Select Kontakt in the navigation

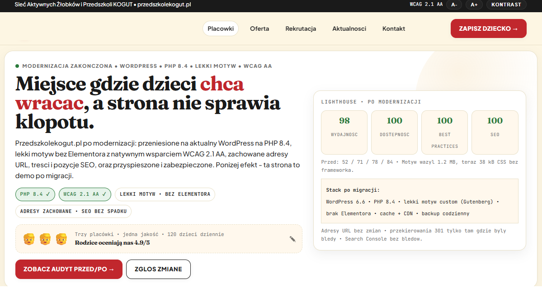click(x=394, y=28)
